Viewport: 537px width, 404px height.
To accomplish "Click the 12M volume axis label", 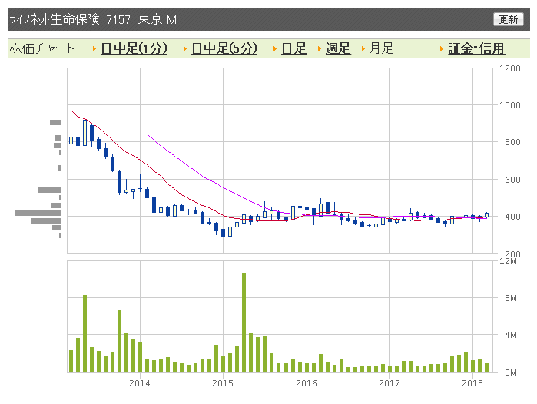I will coord(509,261).
